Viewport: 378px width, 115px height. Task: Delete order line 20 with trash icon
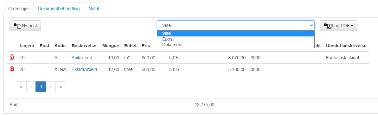[x=12, y=69]
